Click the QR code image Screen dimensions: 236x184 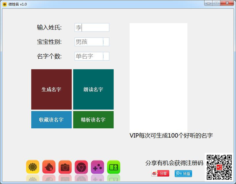(219, 167)
